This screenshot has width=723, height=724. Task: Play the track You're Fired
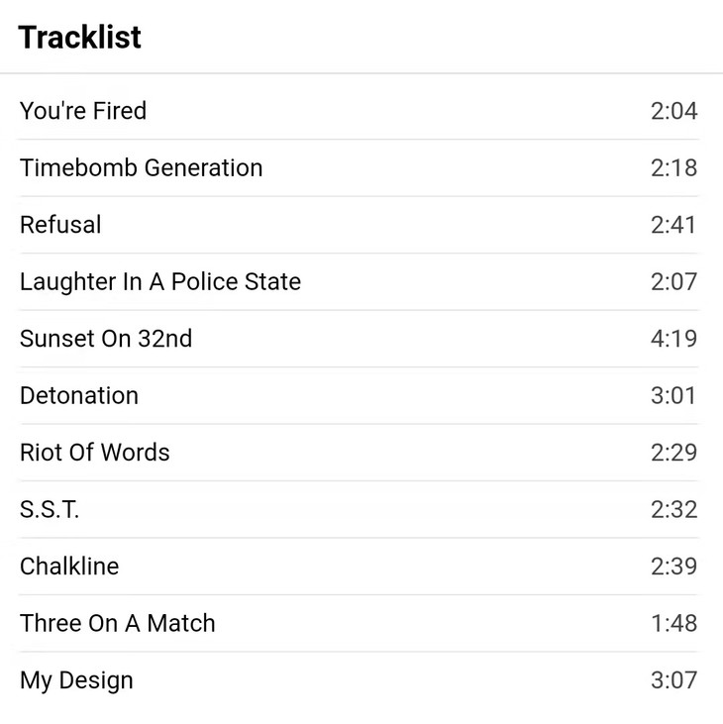(83, 111)
